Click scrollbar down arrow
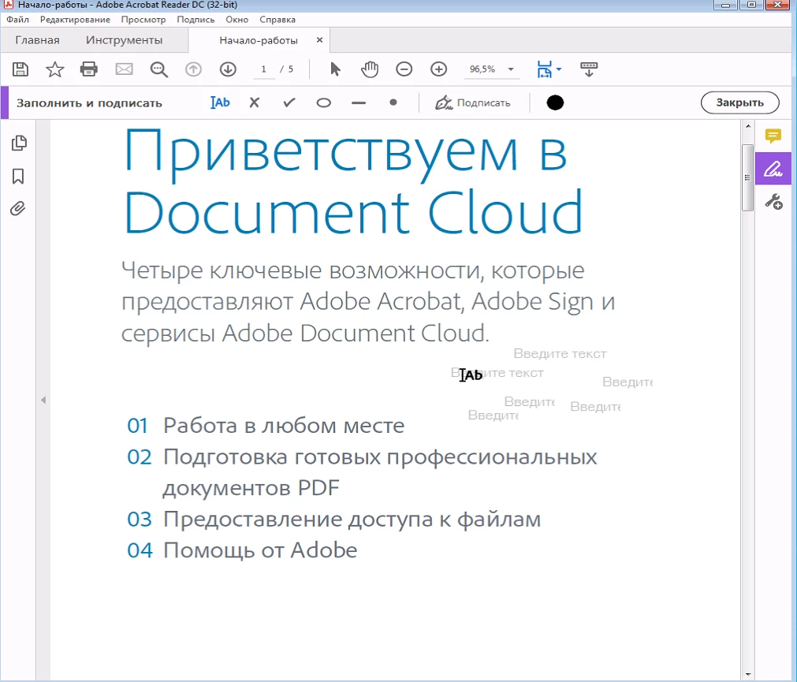The width and height of the screenshot is (797, 682). tap(747, 675)
